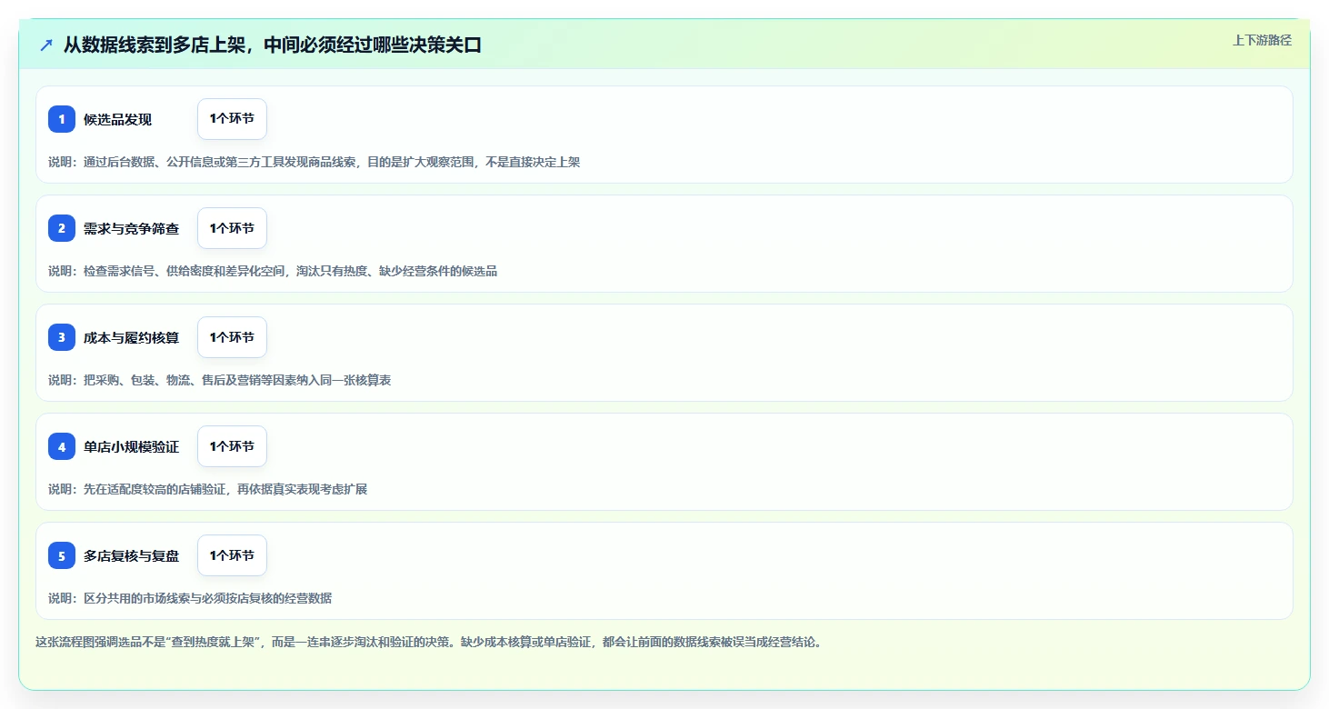Click the 1个环节 button beside 多店复核与复盘

pos(232,555)
